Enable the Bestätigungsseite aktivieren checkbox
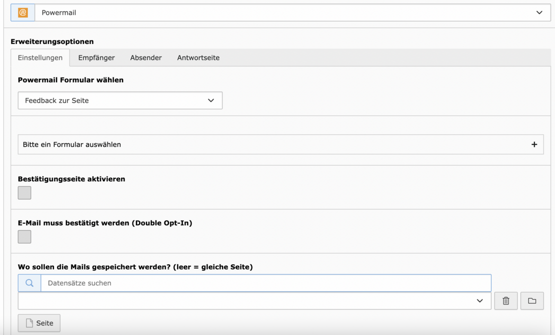 pyautogui.click(x=24, y=193)
